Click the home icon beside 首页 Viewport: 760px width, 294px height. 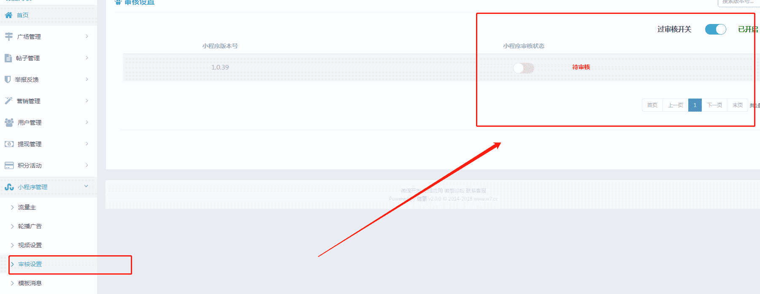pos(8,15)
